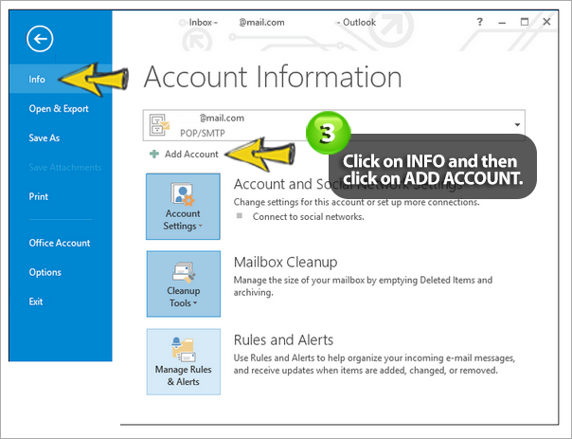
Task: Minimize the Outlook window
Action: 502,23
